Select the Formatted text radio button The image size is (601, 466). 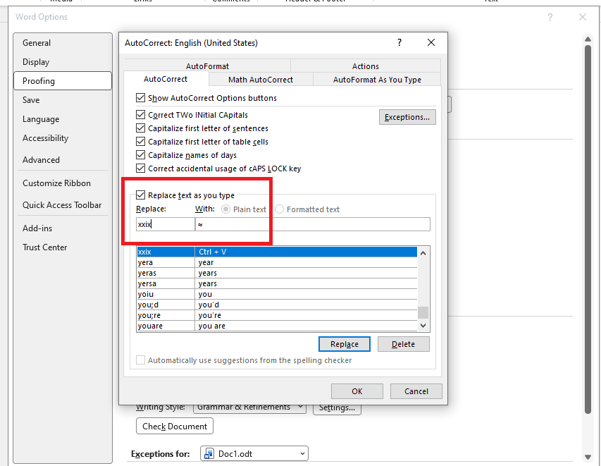(x=280, y=209)
